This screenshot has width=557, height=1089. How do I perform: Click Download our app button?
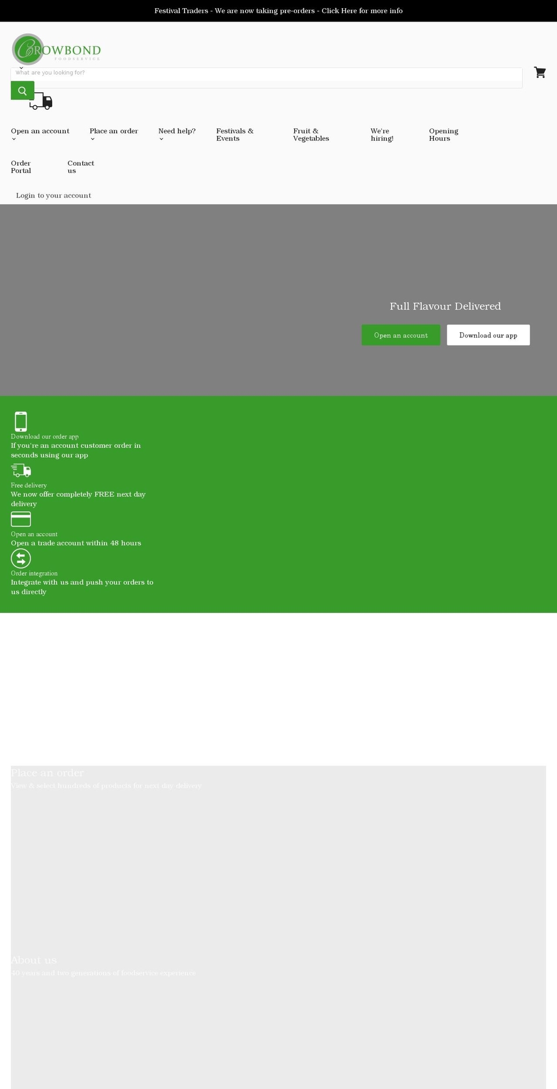489,335
